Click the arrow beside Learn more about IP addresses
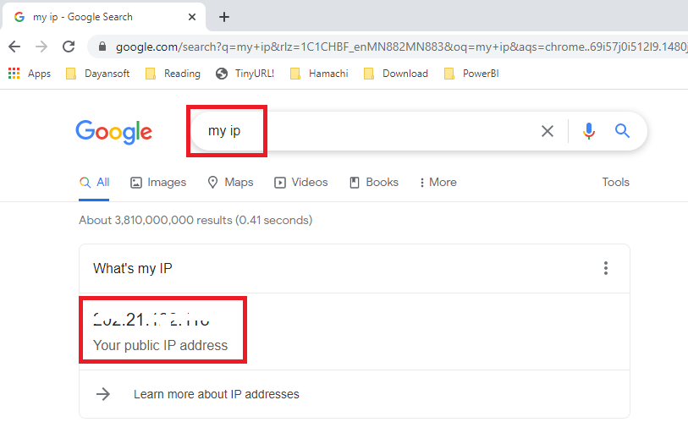688x422 pixels. pyautogui.click(x=103, y=394)
